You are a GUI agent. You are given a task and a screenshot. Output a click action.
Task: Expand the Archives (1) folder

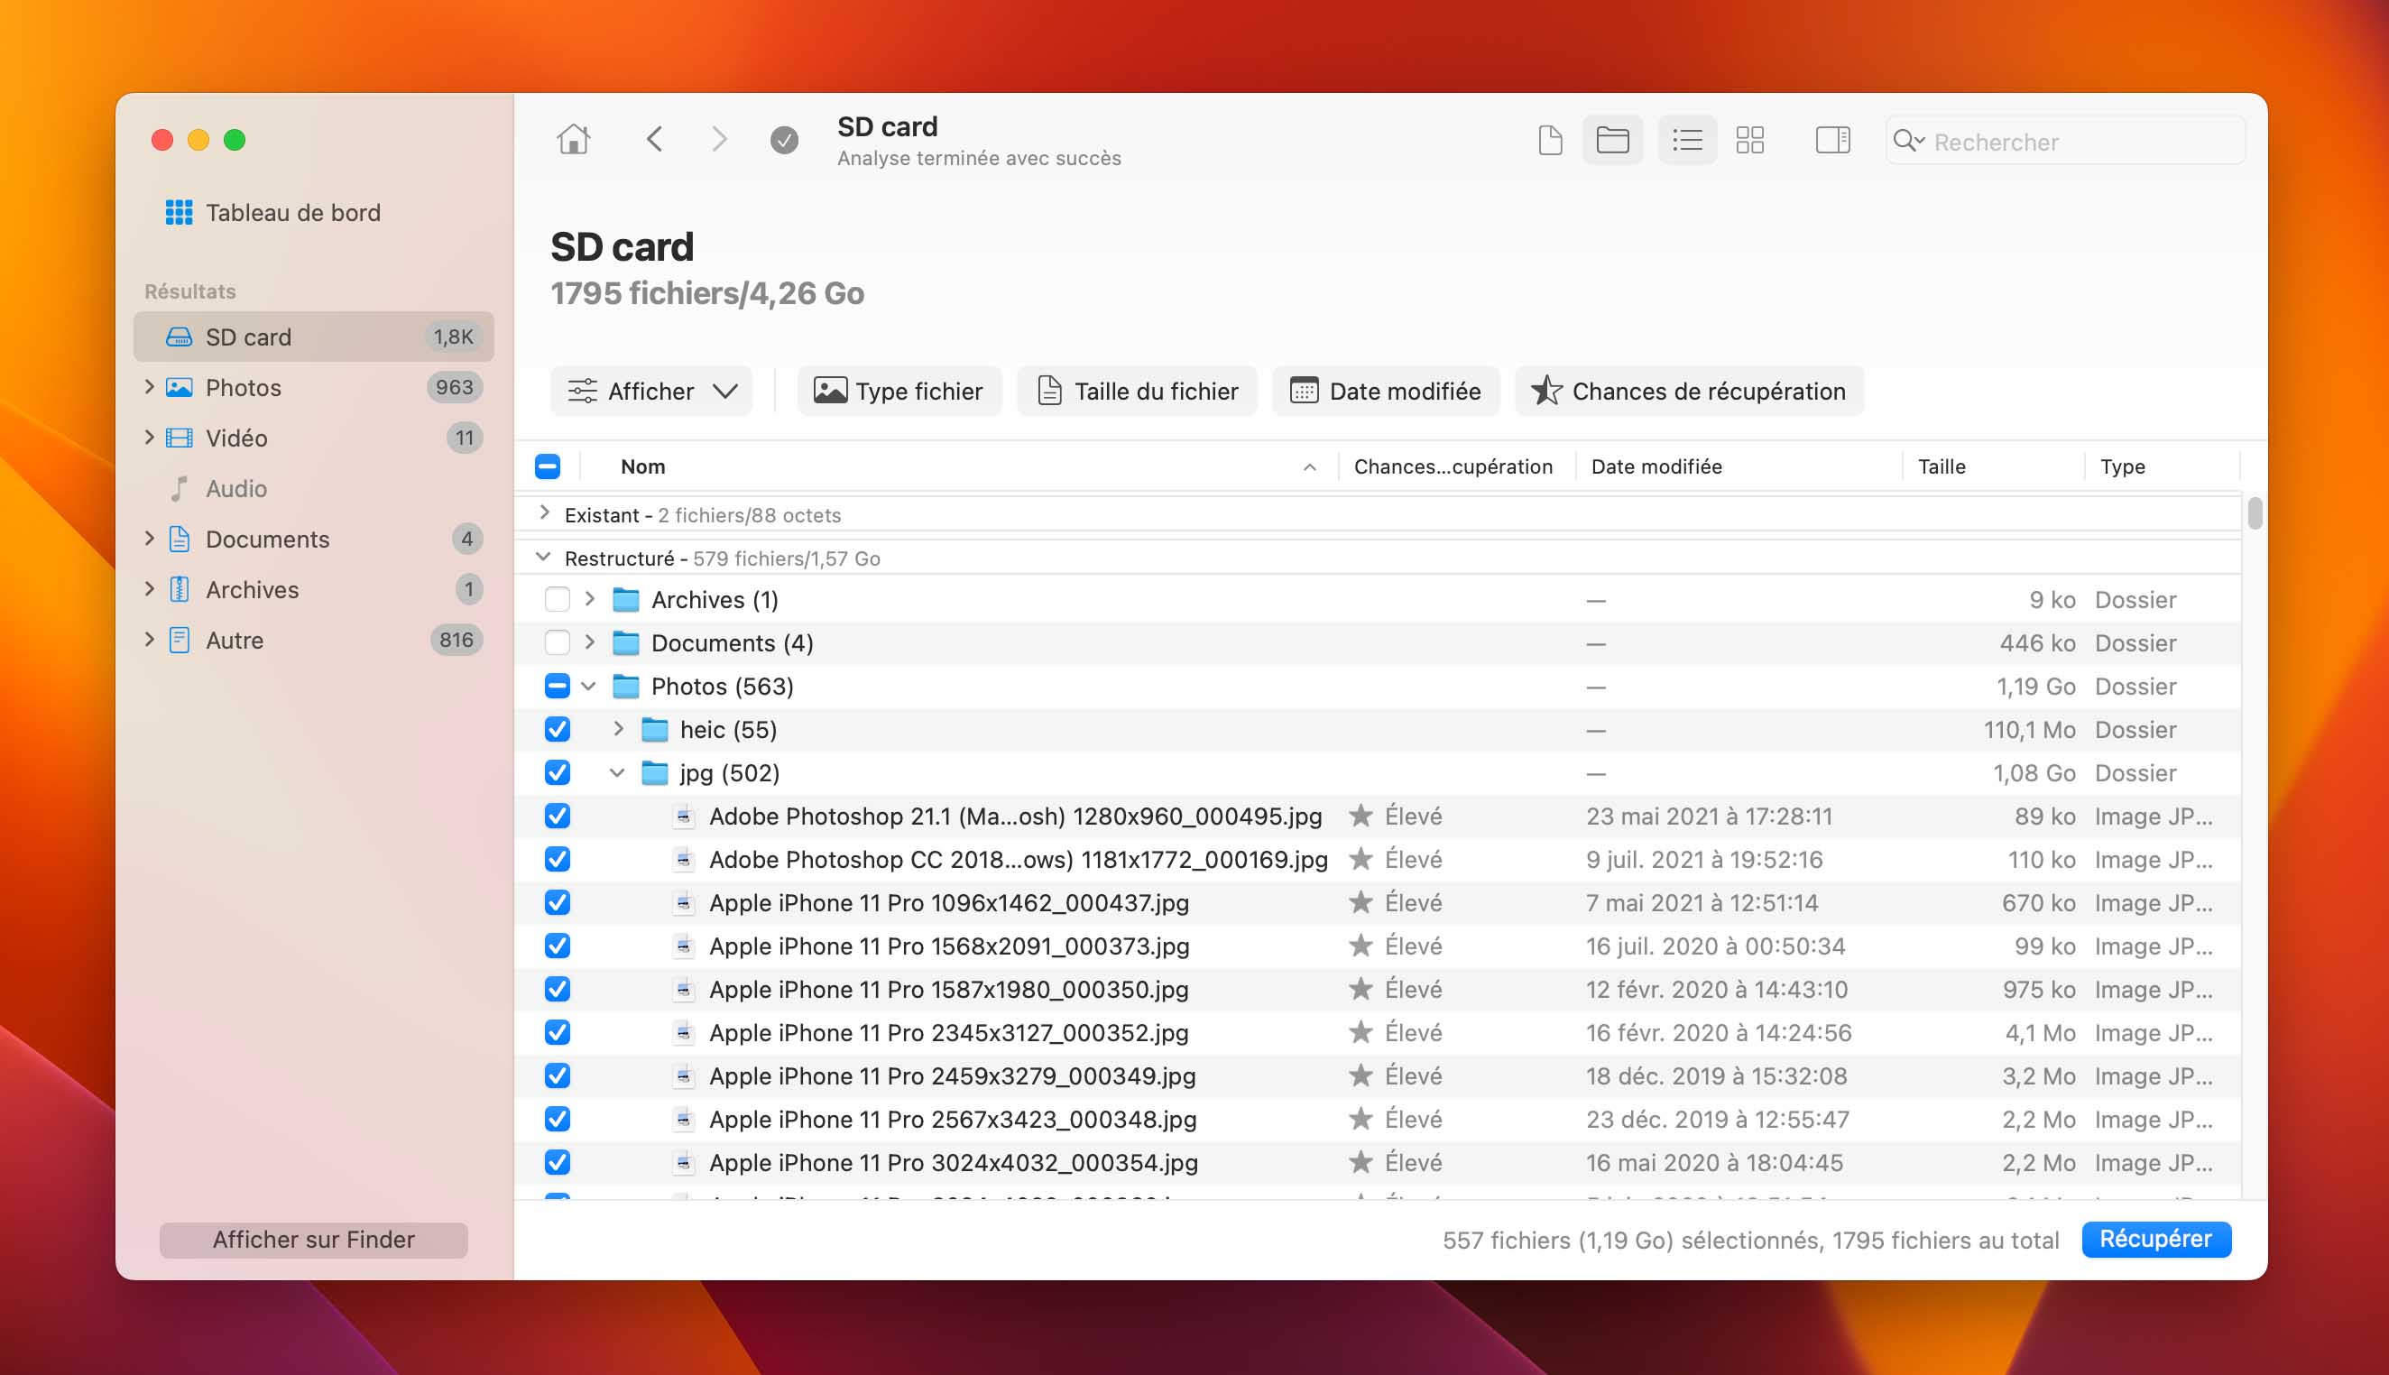pyautogui.click(x=591, y=599)
